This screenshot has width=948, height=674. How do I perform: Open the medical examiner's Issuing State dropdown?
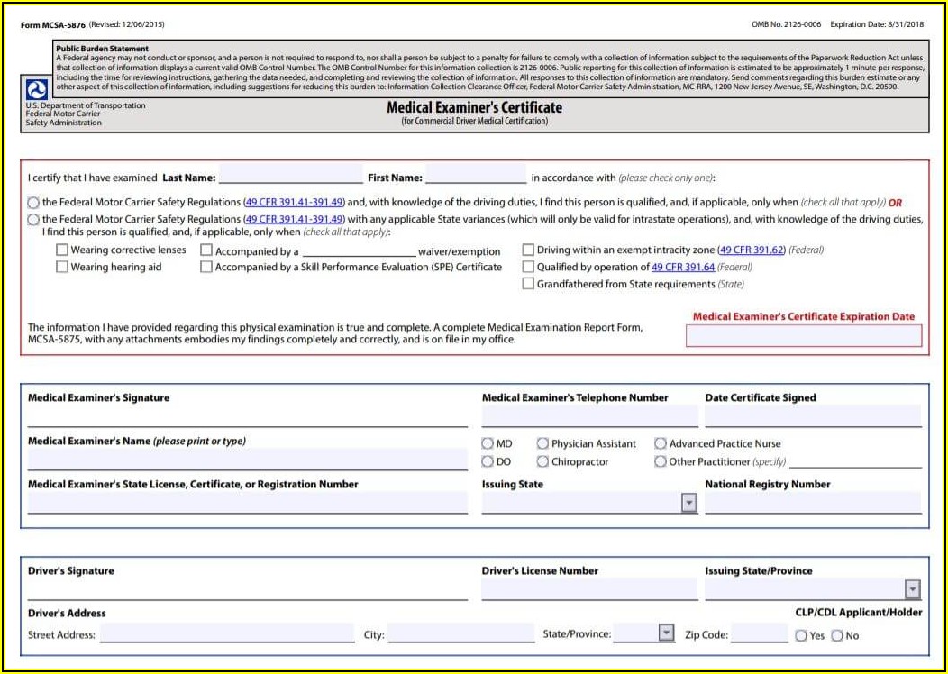(x=689, y=503)
